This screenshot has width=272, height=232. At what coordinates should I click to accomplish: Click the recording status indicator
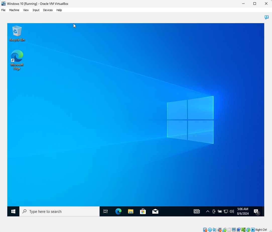click(x=239, y=230)
